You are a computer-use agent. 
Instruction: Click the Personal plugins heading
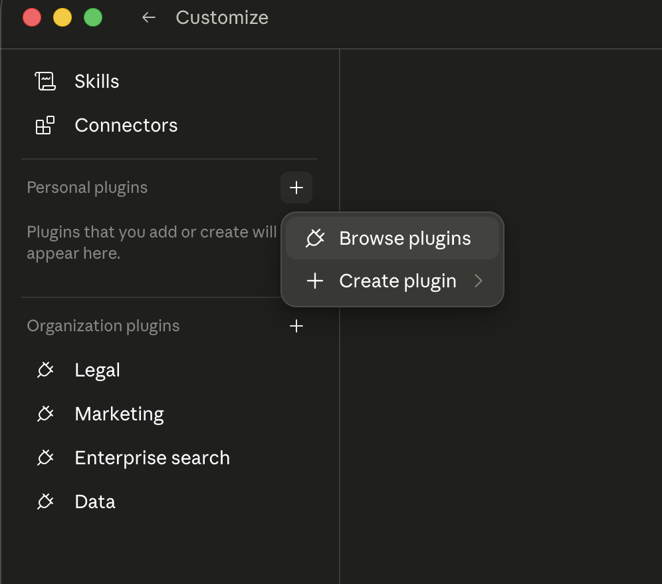coord(87,188)
